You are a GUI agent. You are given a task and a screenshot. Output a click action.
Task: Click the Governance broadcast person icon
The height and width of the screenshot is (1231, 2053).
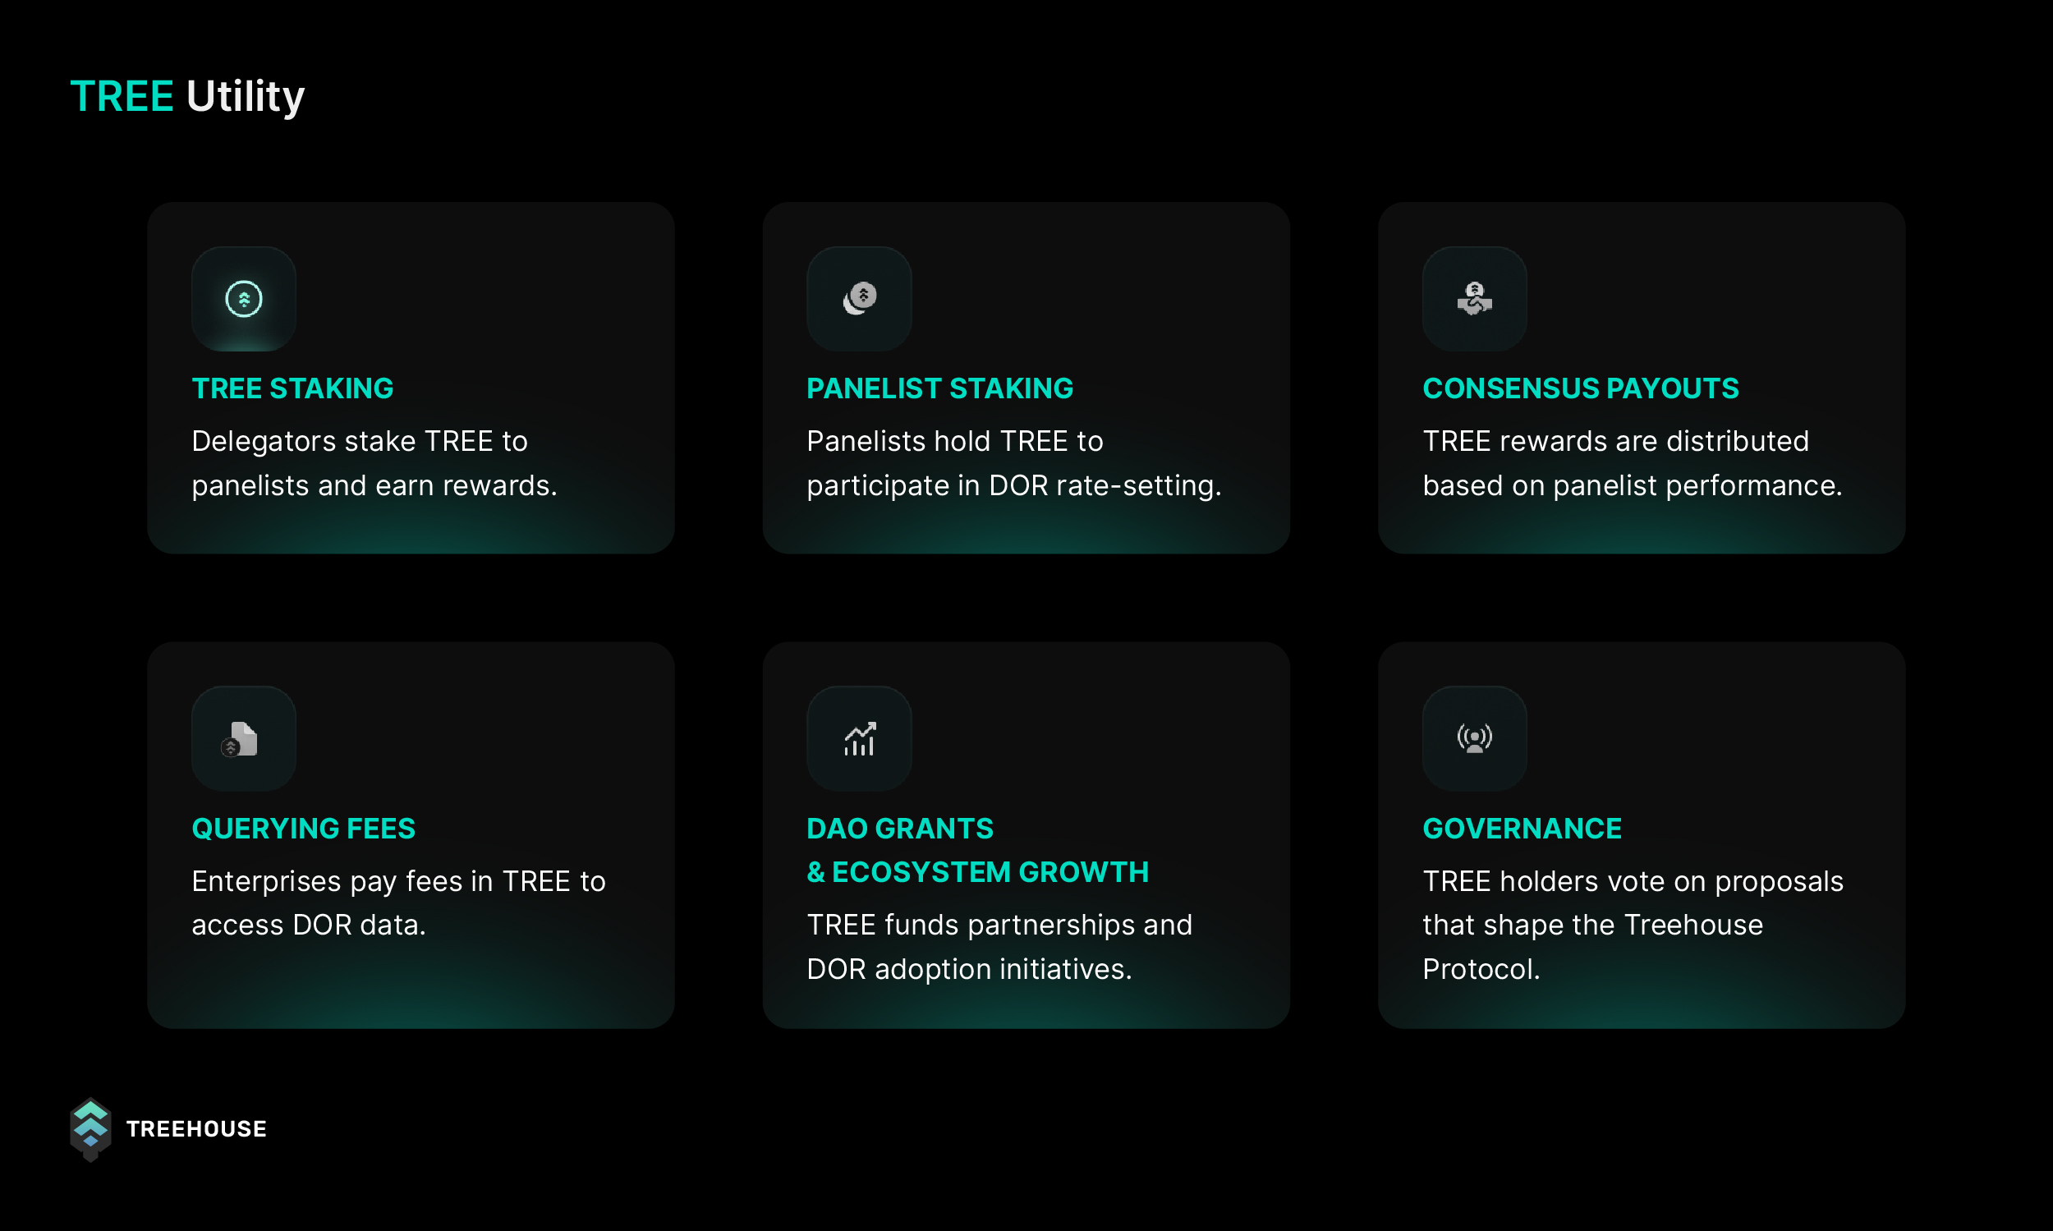[1475, 738]
